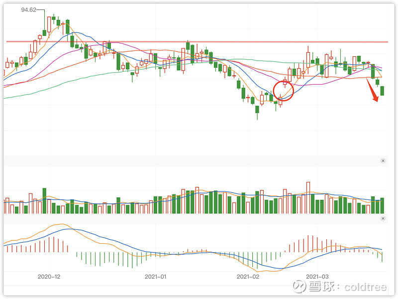This screenshot has height=299, width=398.
Task: Click the red downward arrow annotation
Action: 372,91
